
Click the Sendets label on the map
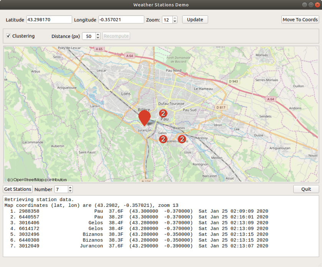265,116
